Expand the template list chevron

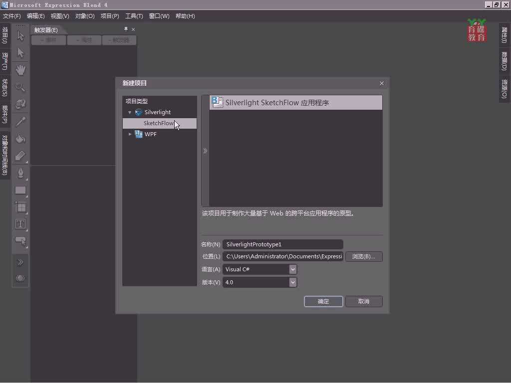click(205, 151)
